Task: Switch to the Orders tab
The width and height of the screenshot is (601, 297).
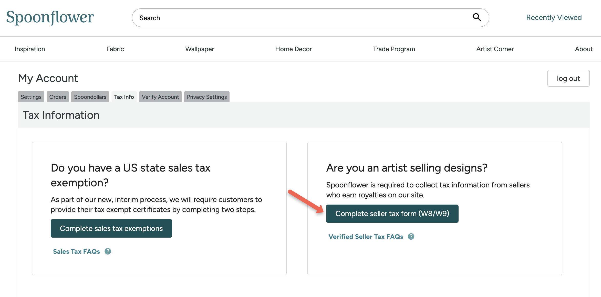Action: click(57, 97)
